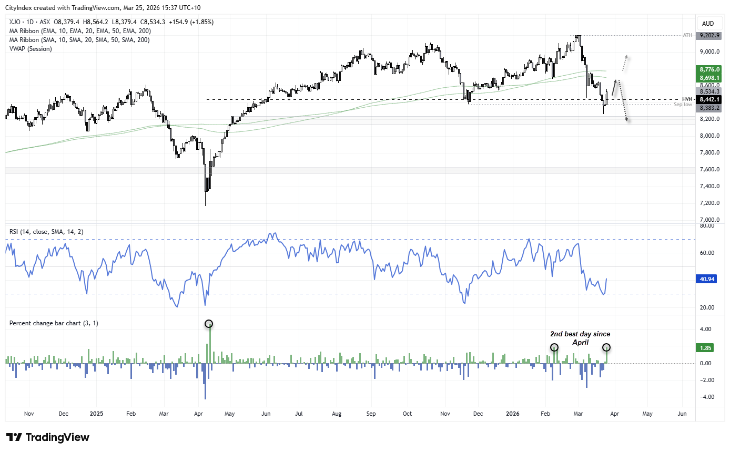Click the black 8,442.1 HVN price label

pos(708,99)
